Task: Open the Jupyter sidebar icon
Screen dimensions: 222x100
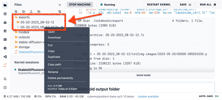Action: coord(5,65)
